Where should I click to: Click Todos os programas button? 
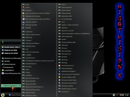11,86
